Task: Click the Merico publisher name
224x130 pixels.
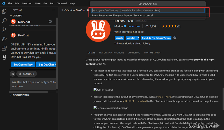Action: [x=118, y=26]
